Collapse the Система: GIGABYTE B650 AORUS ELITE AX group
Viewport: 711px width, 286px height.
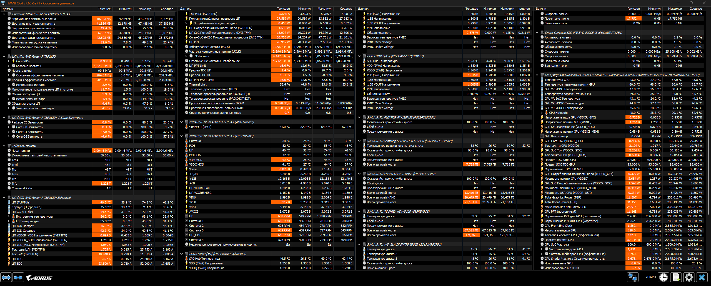pyautogui.click(x=4, y=14)
